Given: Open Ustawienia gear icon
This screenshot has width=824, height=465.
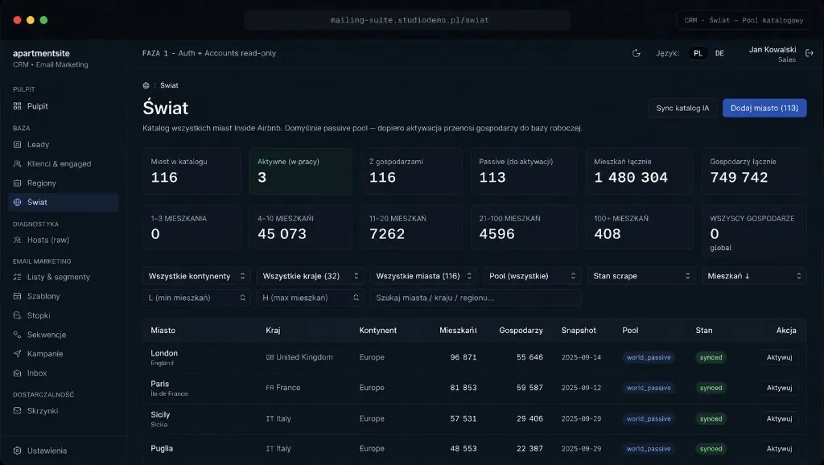Looking at the screenshot, I should click(18, 451).
